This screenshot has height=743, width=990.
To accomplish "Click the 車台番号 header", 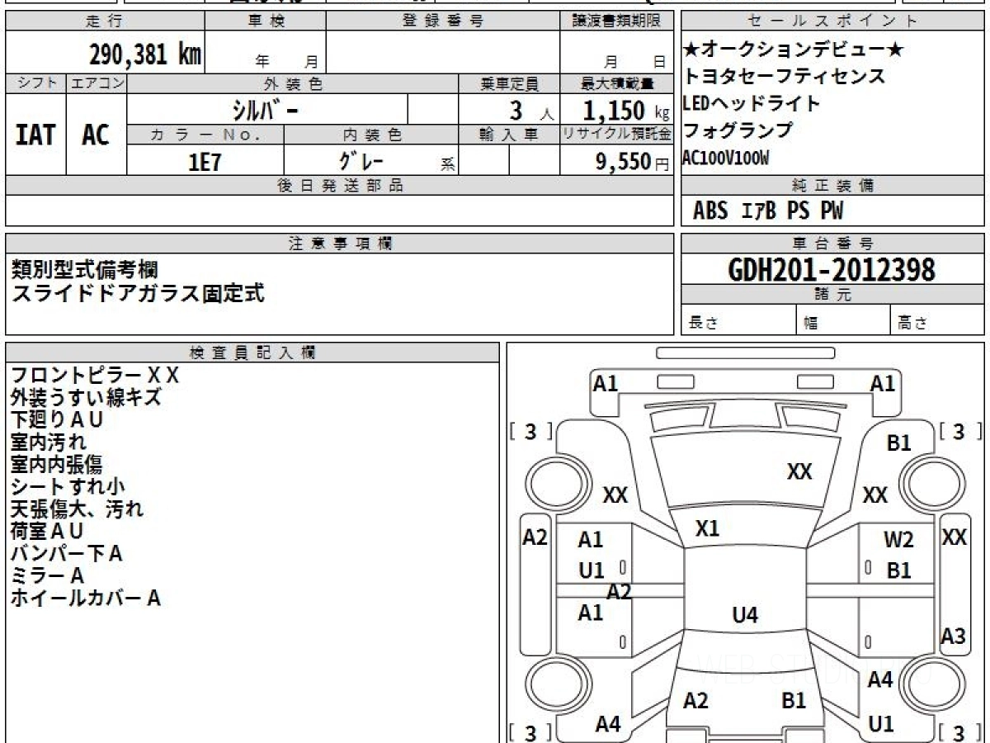I will pos(833,244).
